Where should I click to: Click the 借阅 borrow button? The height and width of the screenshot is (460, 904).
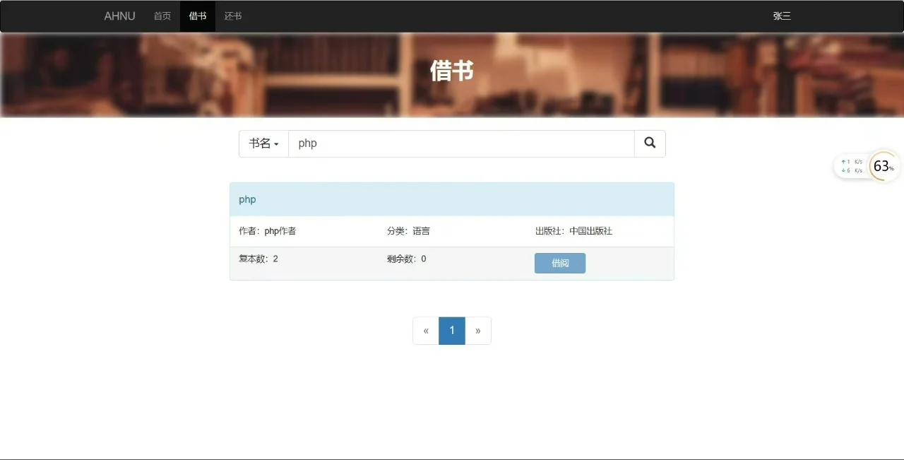click(x=559, y=262)
